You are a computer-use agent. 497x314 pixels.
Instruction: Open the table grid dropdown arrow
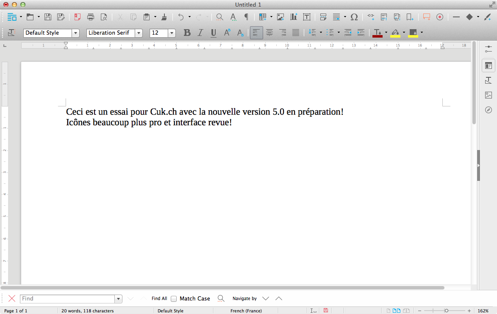click(x=271, y=17)
